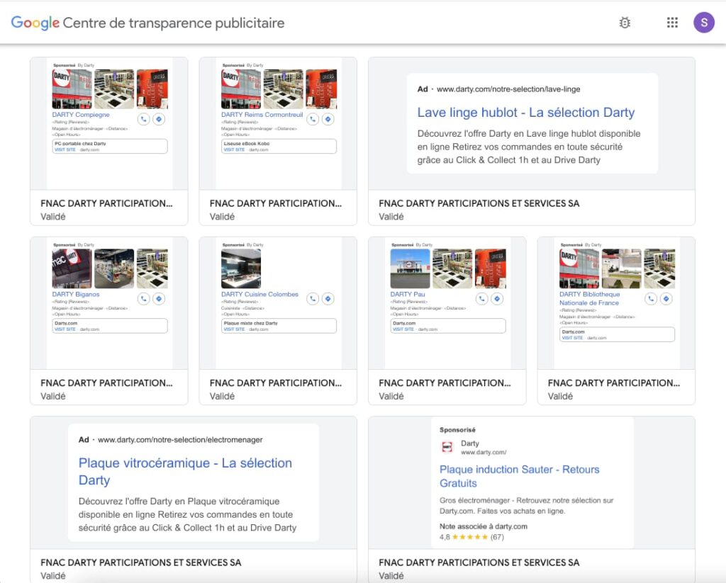Image resolution: width=726 pixels, height=583 pixels.
Task: Click phone icon on DARTY Pau ad
Action: (x=482, y=299)
